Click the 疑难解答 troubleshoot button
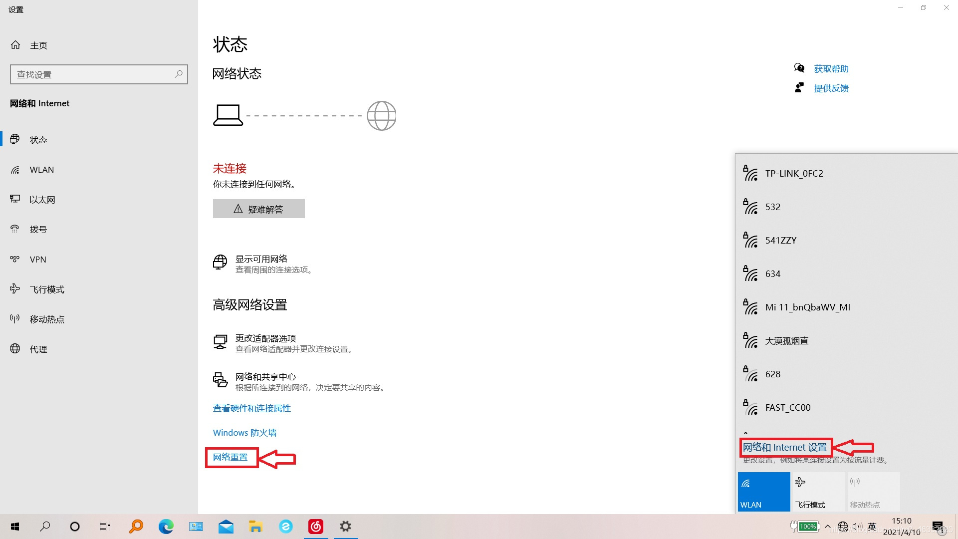Screen dimensions: 958x539 tap(258, 209)
